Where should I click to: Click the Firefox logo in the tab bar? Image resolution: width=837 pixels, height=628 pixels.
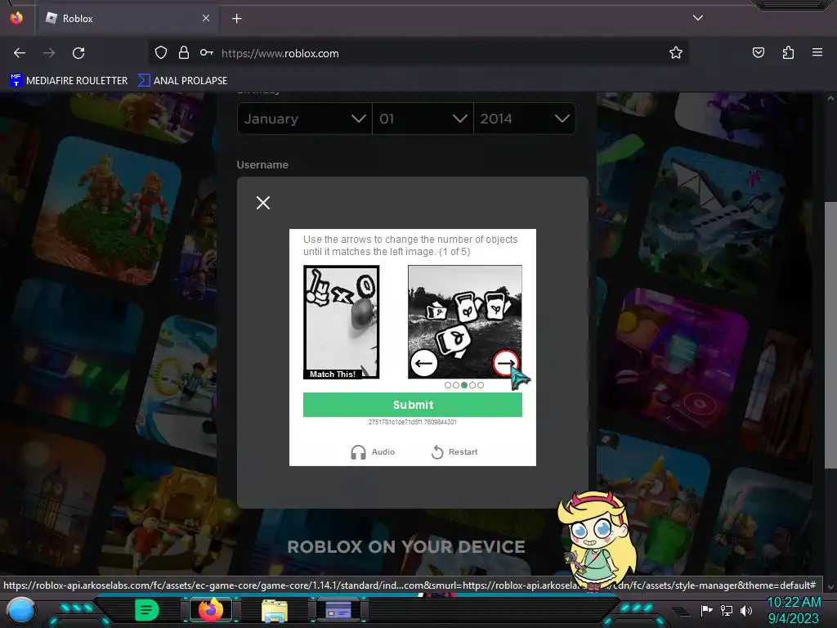16,18
